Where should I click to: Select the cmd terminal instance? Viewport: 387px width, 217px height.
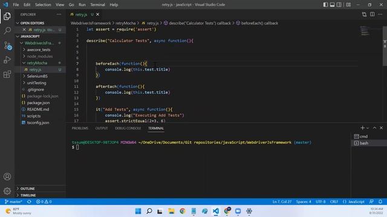coord(369,136)
